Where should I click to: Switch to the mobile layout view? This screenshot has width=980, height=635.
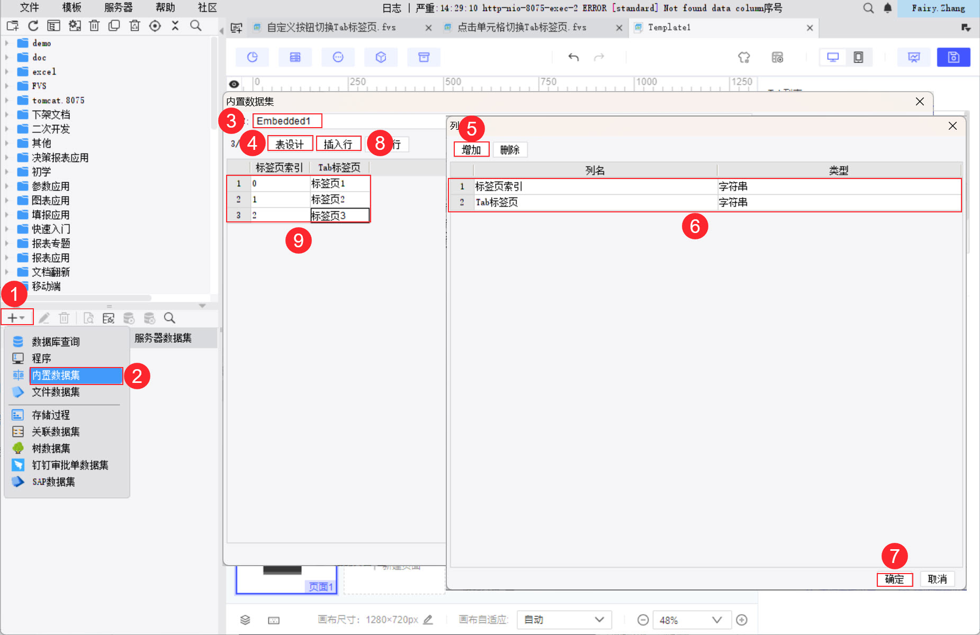point(858,57)
